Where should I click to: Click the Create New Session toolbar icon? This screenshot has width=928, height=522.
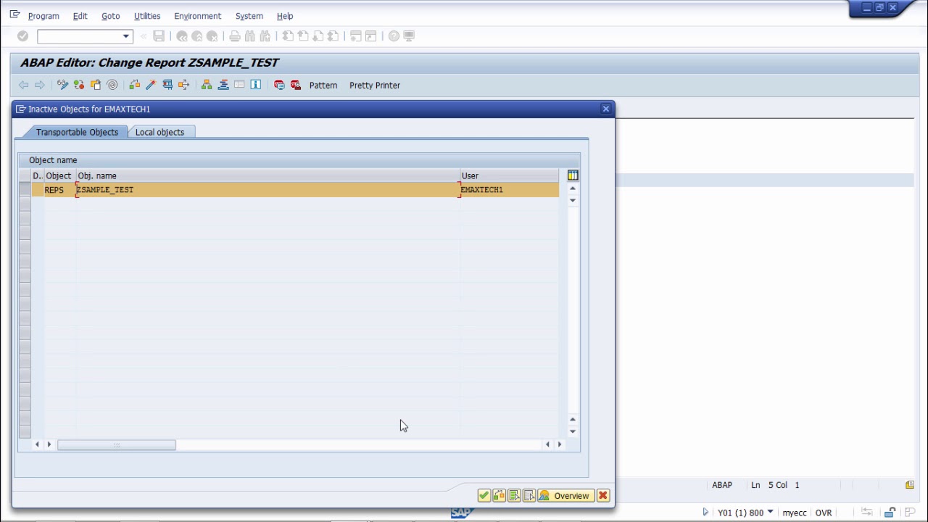355,36
